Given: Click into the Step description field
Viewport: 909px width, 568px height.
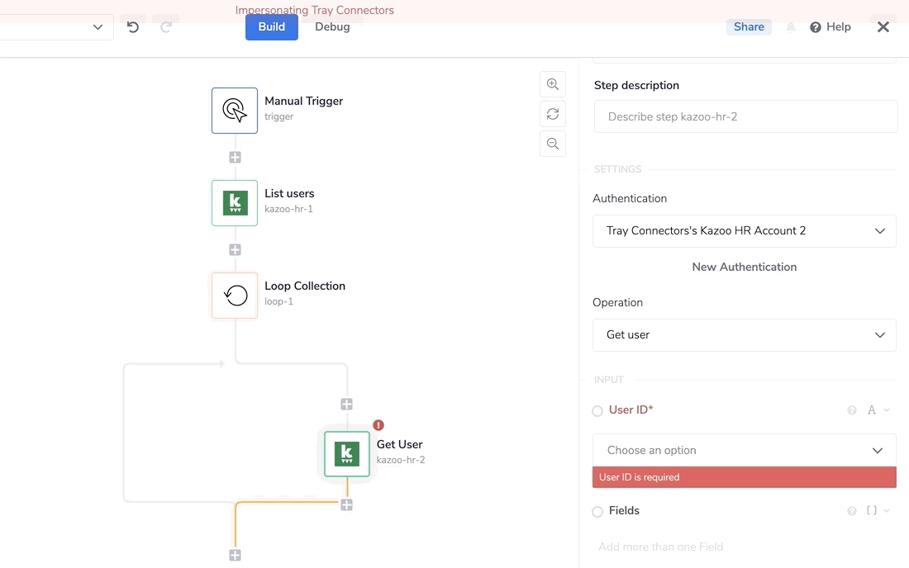Looking at the screenshot, I should tap(745, 117).
